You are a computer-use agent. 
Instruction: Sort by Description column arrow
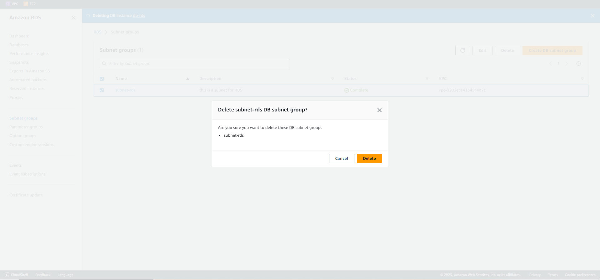coord(332,79)
